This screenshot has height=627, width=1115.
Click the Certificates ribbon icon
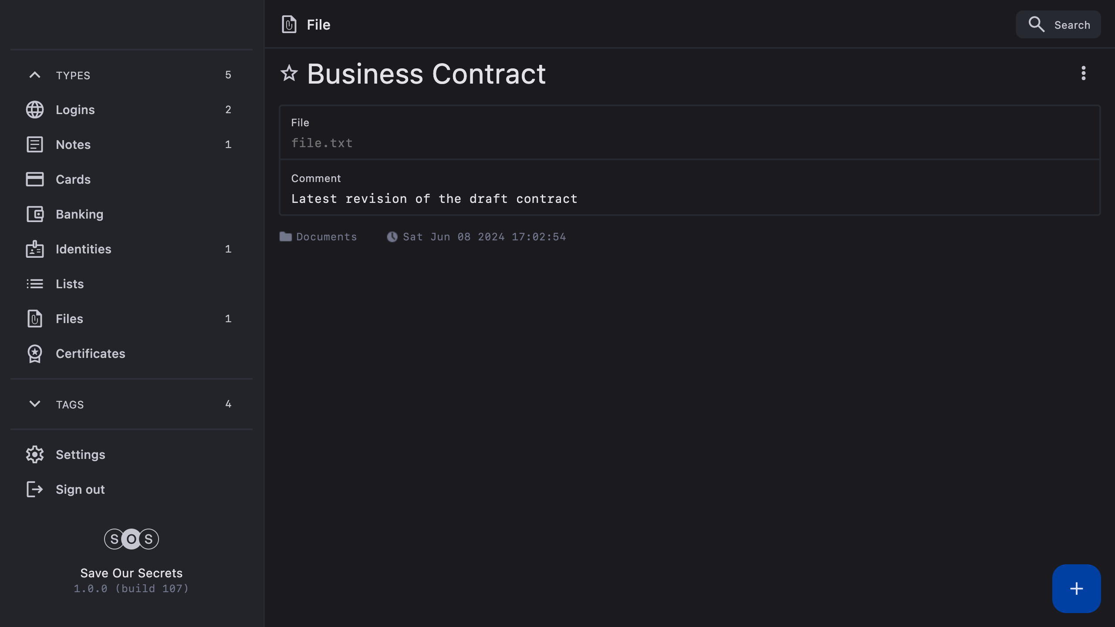[x=35, y=354]
